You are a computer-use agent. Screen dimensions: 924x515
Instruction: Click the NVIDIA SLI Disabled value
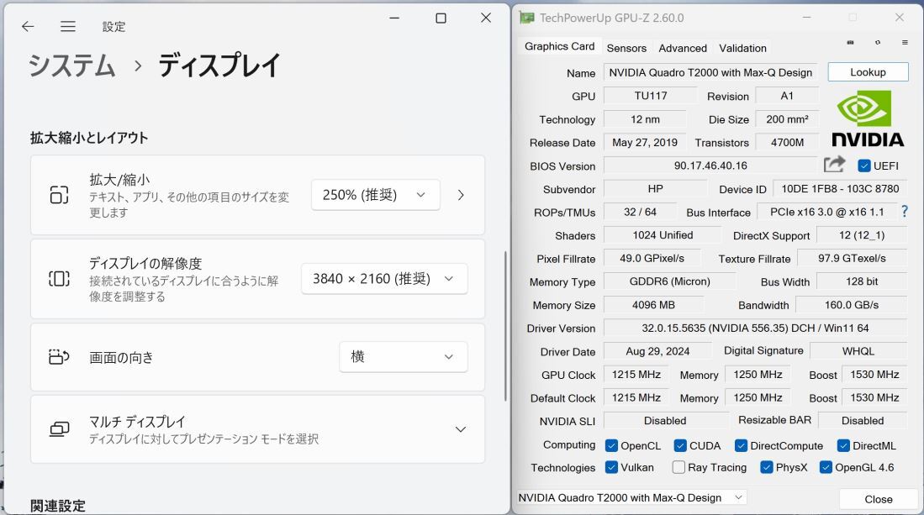pos(665,420)
